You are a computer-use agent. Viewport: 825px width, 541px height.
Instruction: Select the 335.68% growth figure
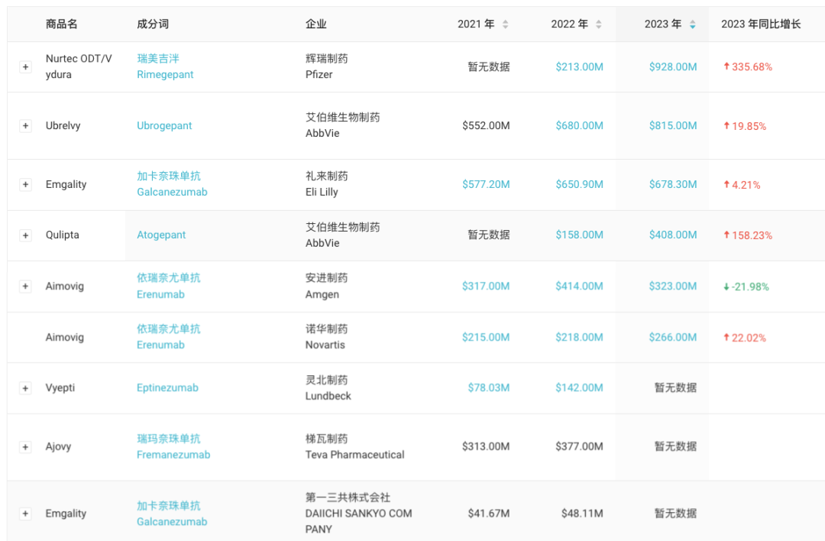pyautogui.click(x=748, y=66)
